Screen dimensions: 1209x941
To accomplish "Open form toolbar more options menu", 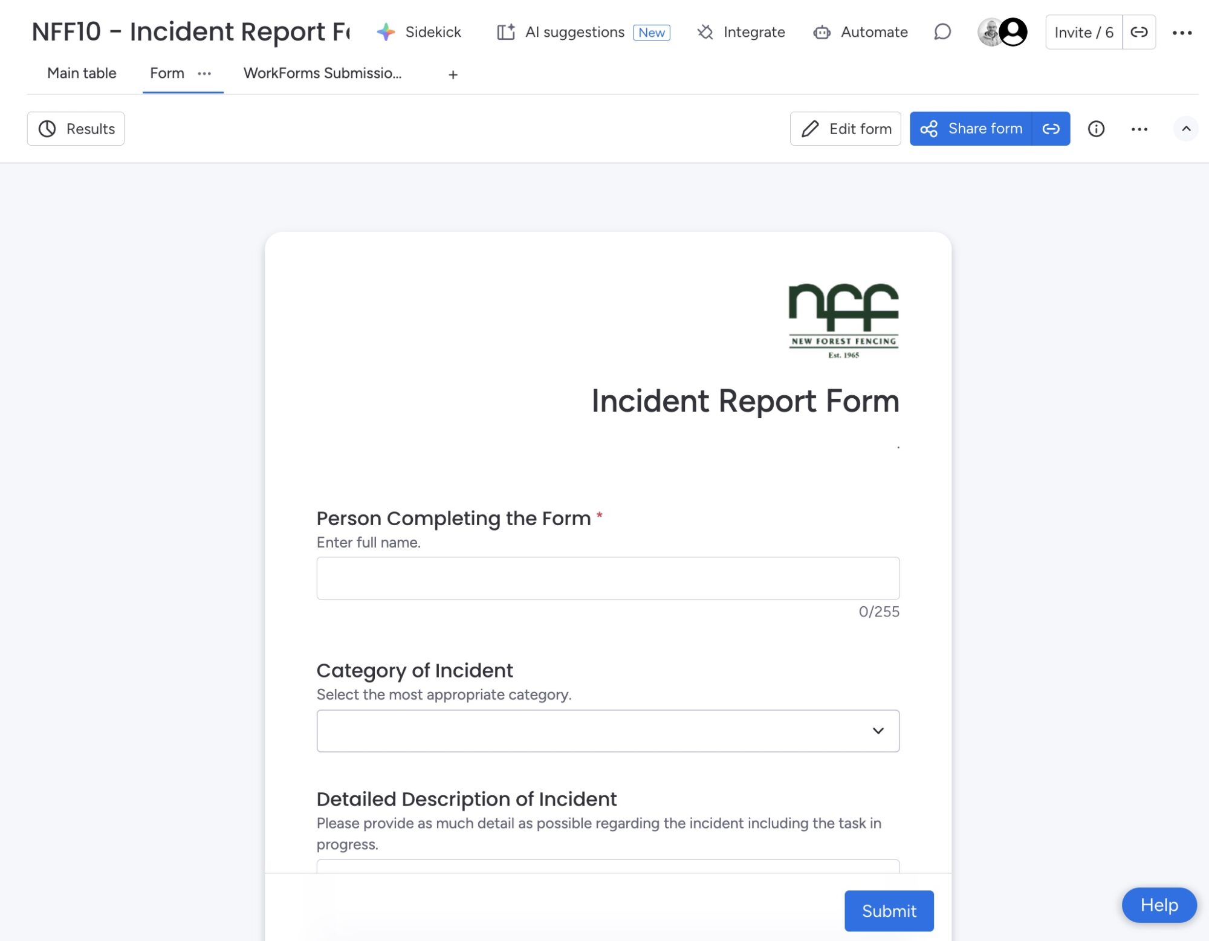I will (1139, 129).
